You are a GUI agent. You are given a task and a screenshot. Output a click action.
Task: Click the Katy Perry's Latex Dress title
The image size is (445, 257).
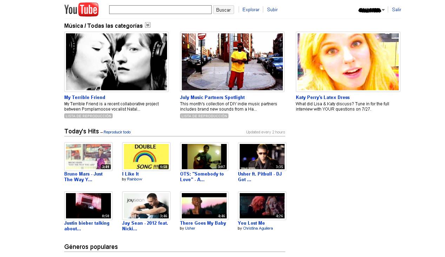pos(323,98)
